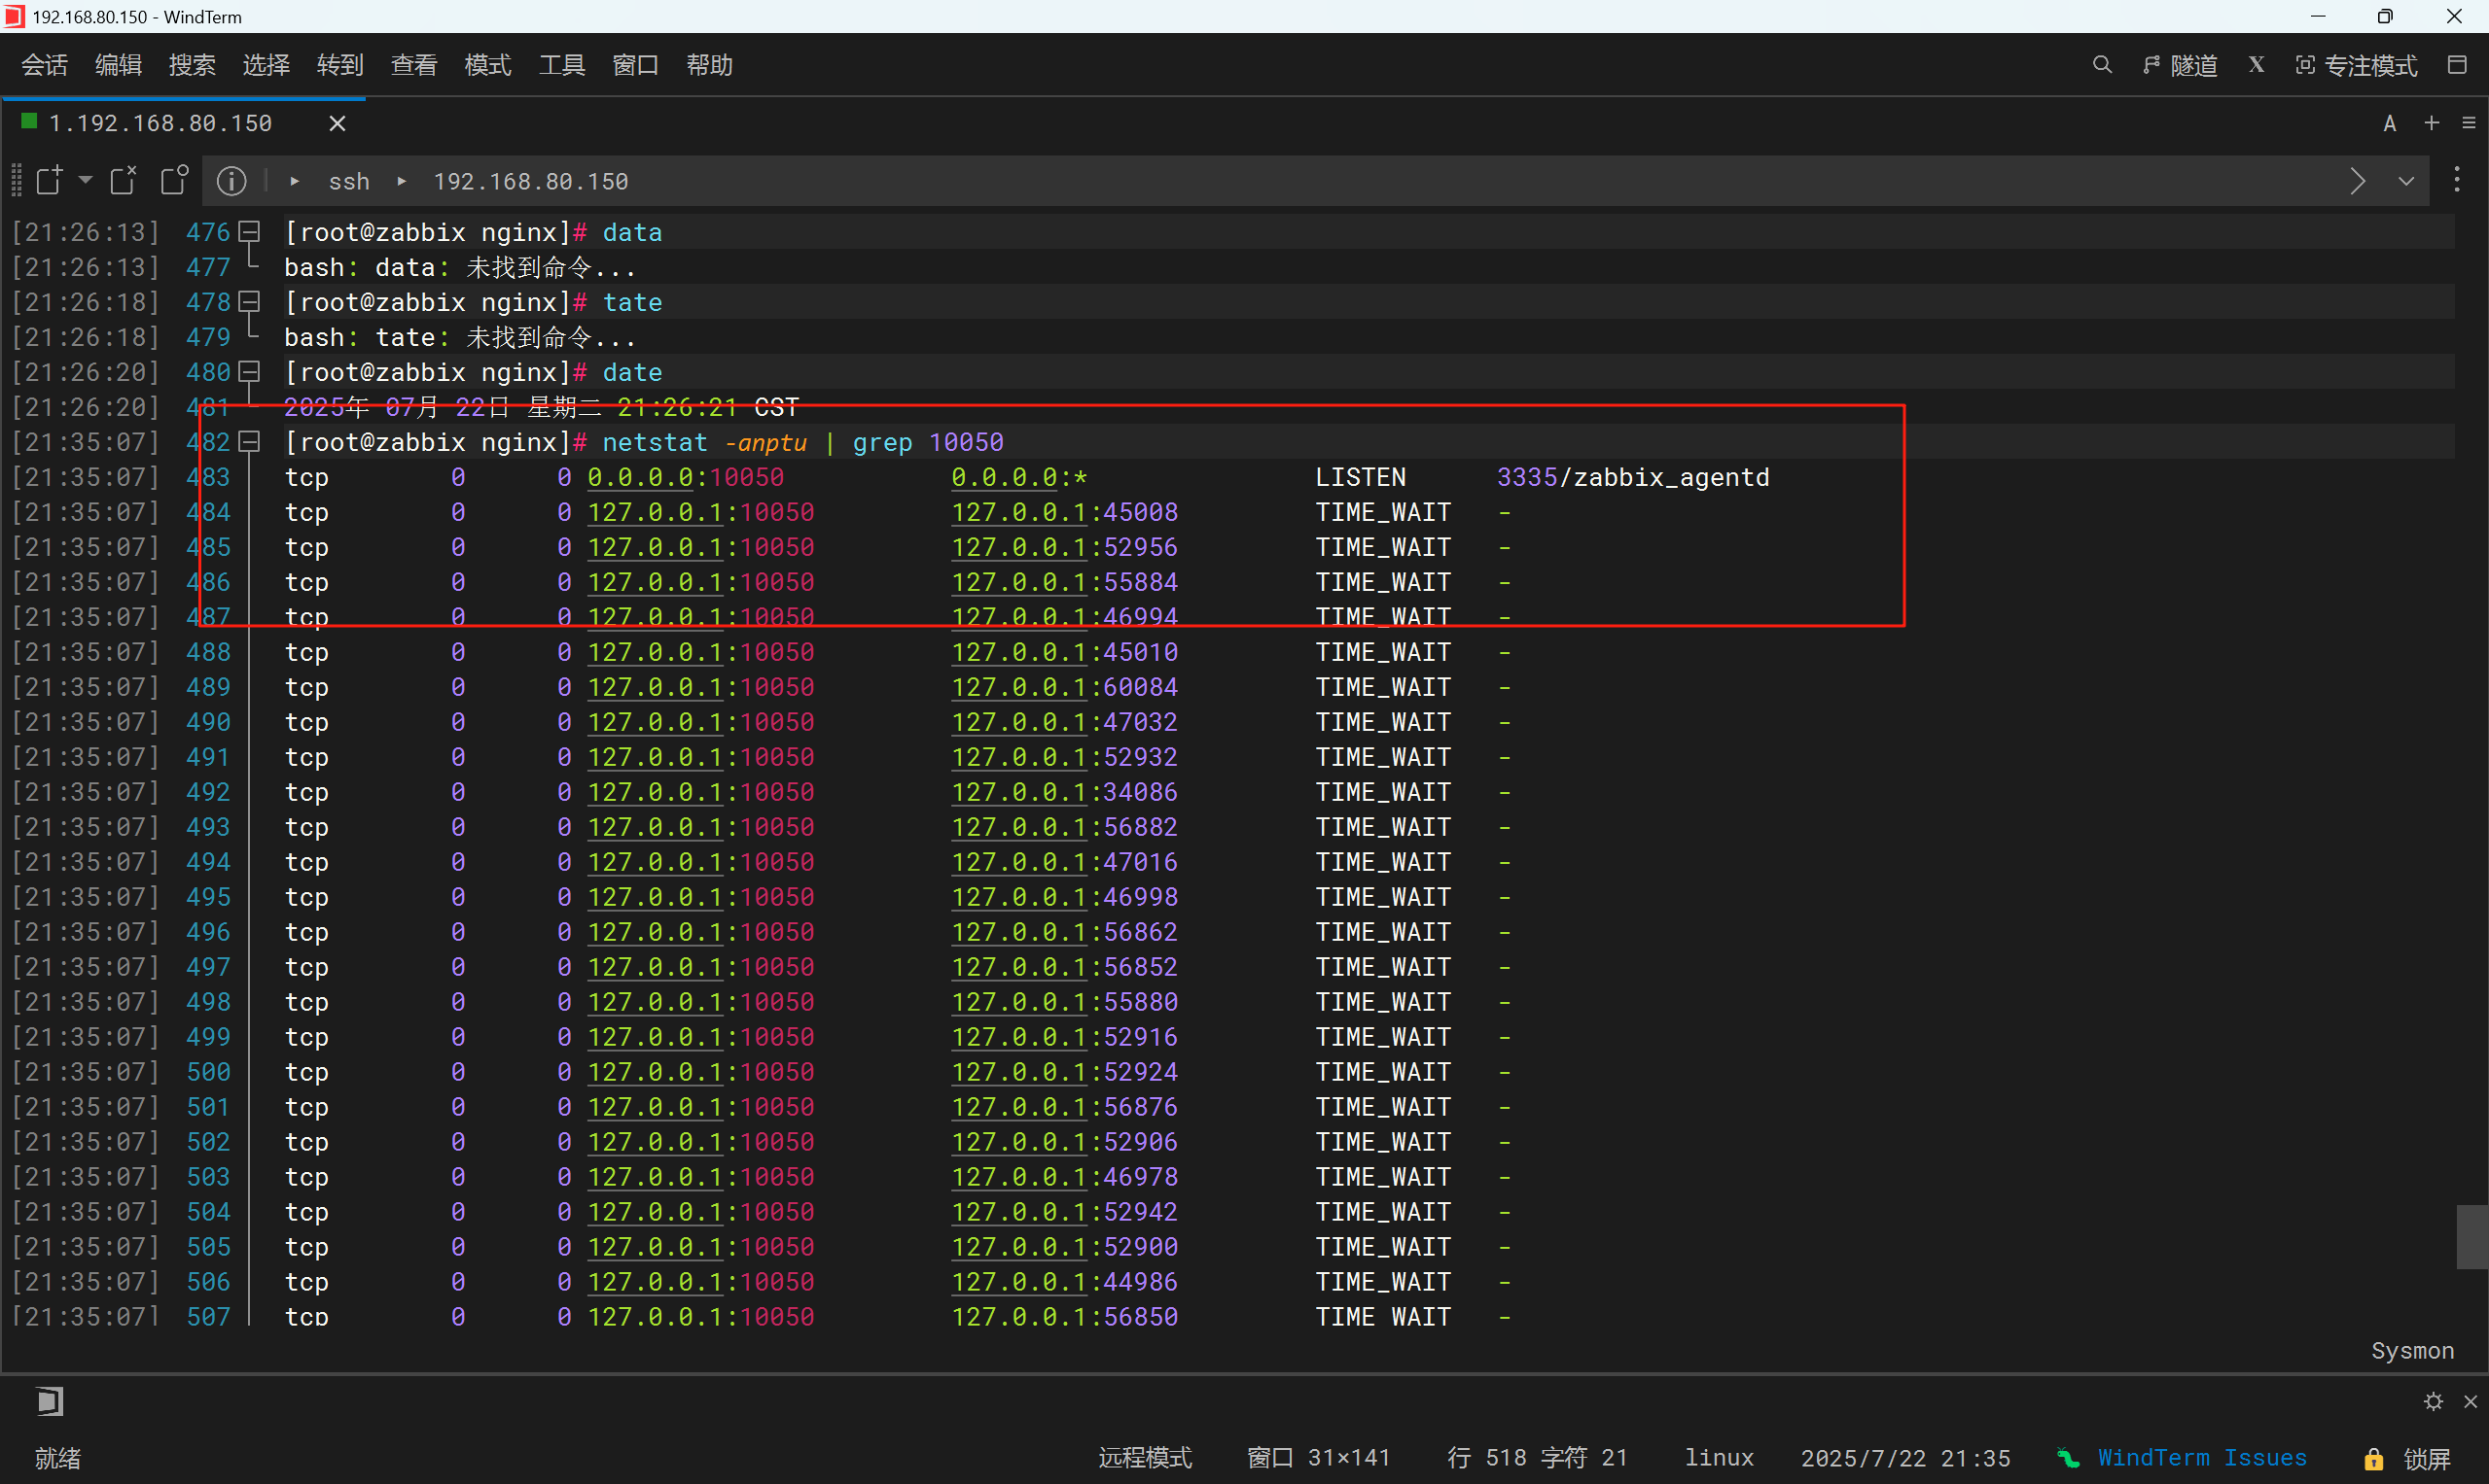Click the panel icon at bottom left
The image size is (2489, 1484).
49,1401
